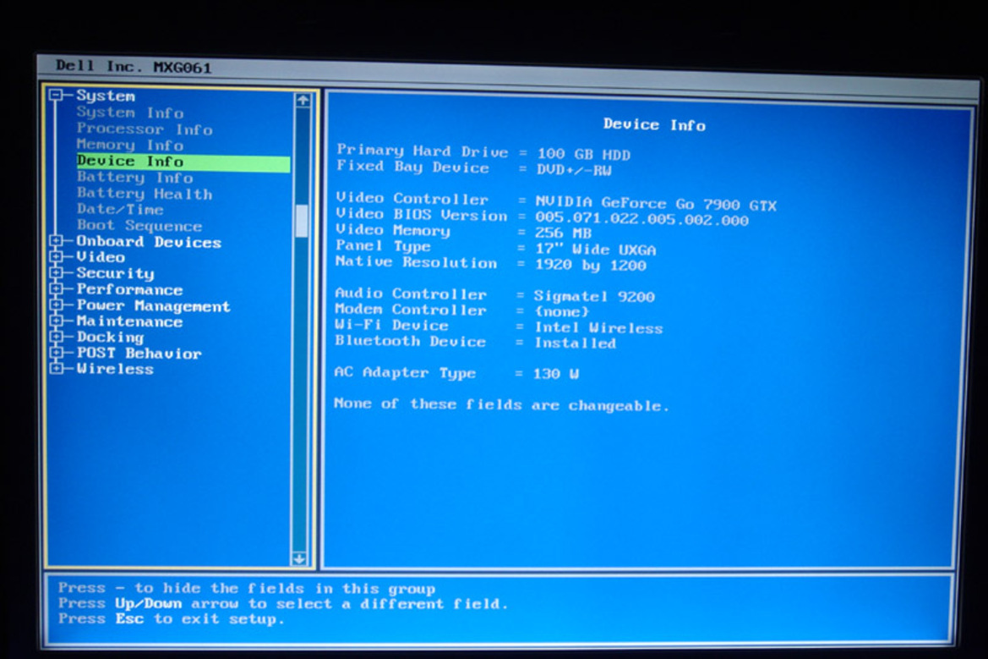Open the Battery Health page
This screenshot has height=659, width=988.
[145, 194]
